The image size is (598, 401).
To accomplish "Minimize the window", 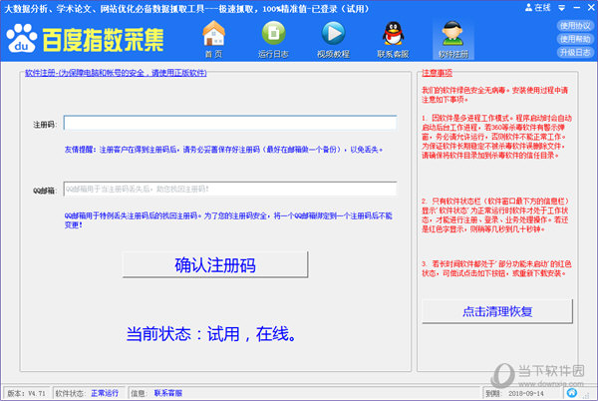I will pos(577,8).
